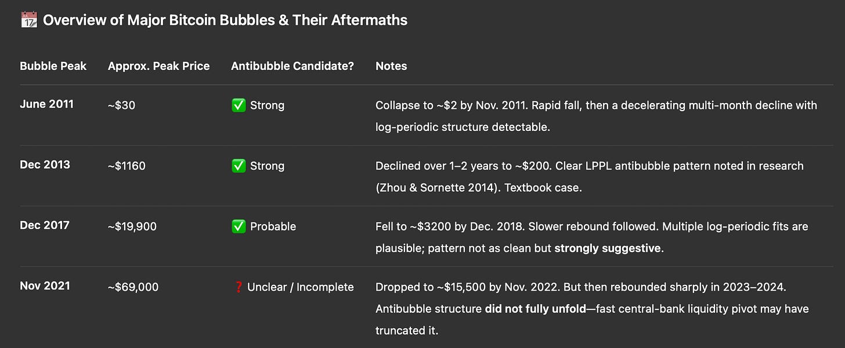Click green checkmark in Dec 2013 row

point(239,166)
